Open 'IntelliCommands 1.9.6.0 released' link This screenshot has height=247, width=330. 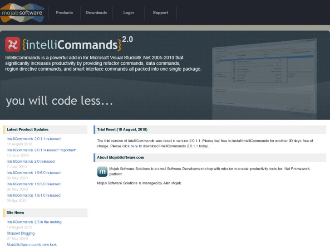(x=34, y=173)
